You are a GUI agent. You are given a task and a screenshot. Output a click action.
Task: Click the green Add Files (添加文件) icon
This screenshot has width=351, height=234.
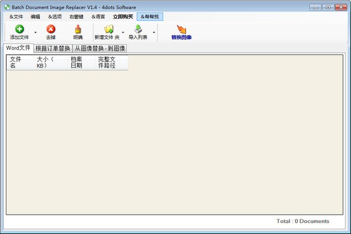[19, 29]
